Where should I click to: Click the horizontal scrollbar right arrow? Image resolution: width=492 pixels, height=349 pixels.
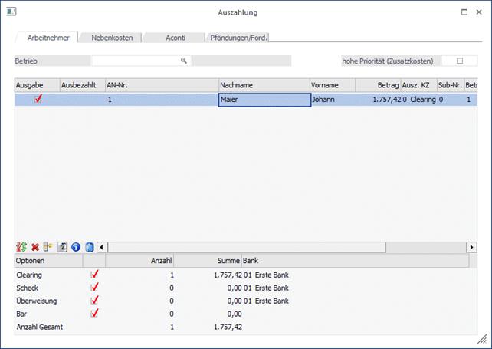(x=472, y=247)
